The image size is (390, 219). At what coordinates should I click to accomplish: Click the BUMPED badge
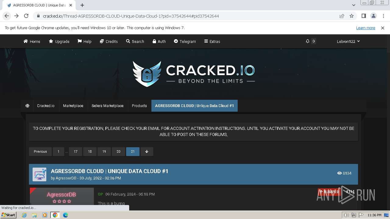[x=329, y=192]
